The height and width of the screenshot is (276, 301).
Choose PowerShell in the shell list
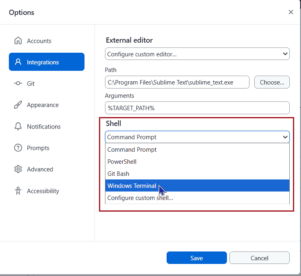pyautogui.click(x=122, y=162)
